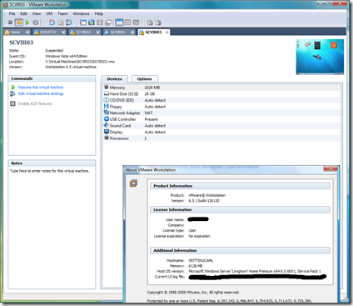Click Enable ACE features link
Screen dimensions: 353x306
coord(35,103)
